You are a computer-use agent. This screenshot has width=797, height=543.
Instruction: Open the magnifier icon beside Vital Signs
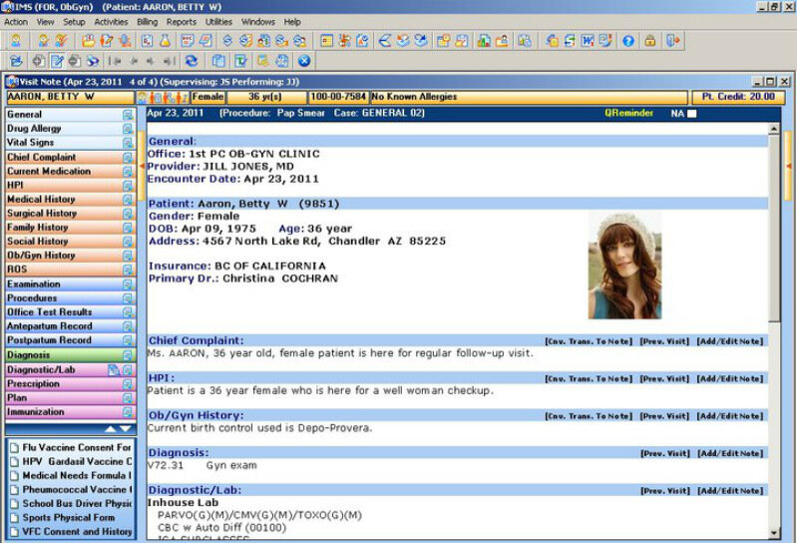pyautogui.click(x=128, y=143)
